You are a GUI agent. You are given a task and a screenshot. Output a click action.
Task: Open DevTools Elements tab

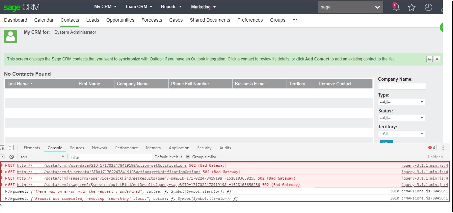[32, 148]
